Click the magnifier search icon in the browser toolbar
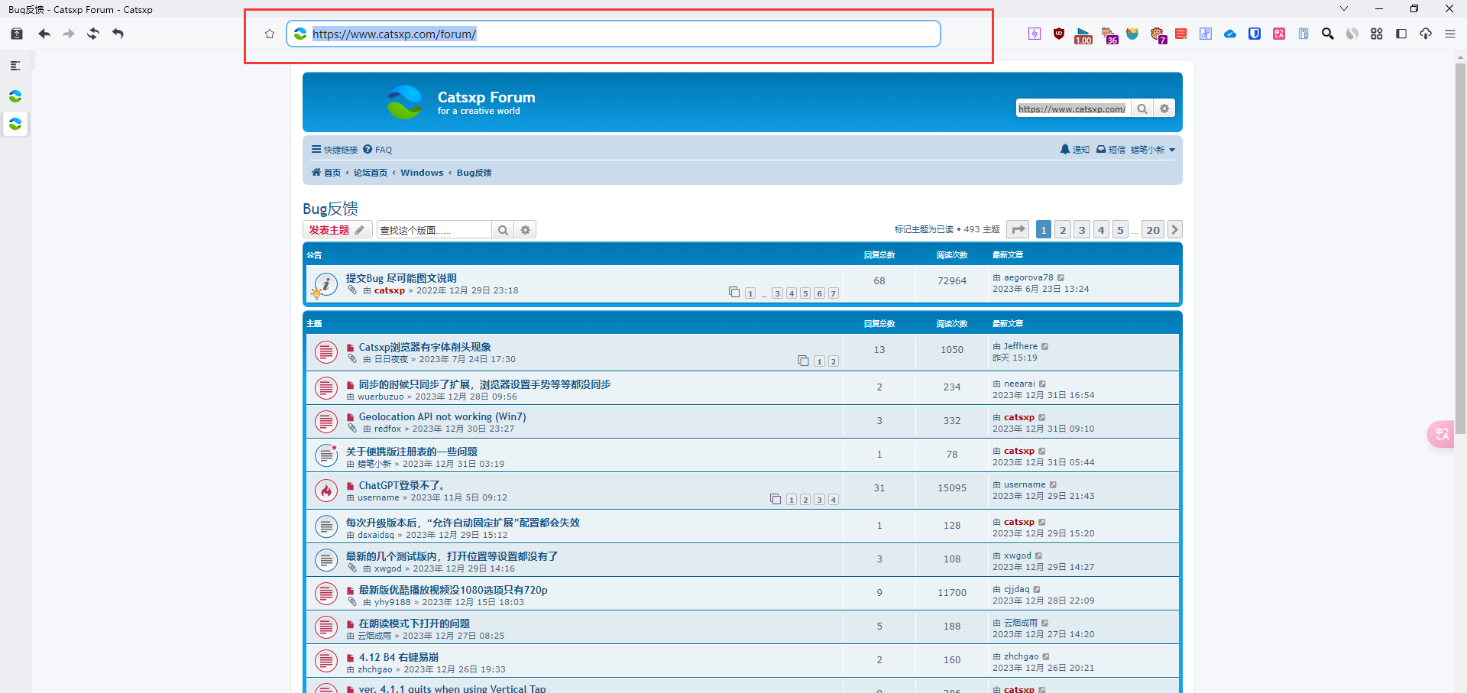This screenshot has width=1467, height=693. coord(1328,34)
